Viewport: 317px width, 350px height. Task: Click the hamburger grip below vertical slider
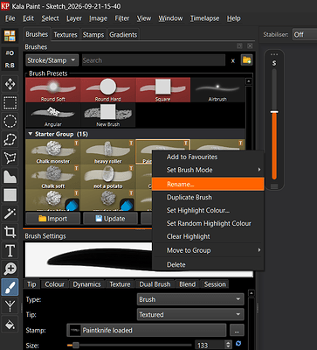274,187
